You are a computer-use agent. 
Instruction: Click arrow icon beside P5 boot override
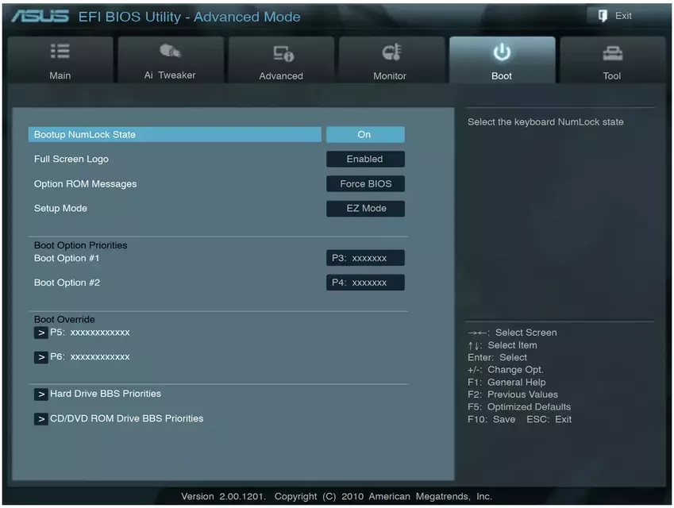tap(40, 333)
